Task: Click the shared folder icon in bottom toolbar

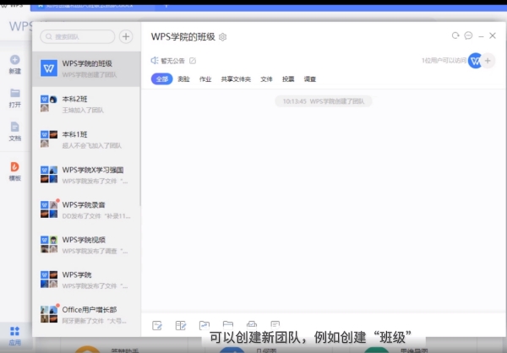Action: click(204, 325)
